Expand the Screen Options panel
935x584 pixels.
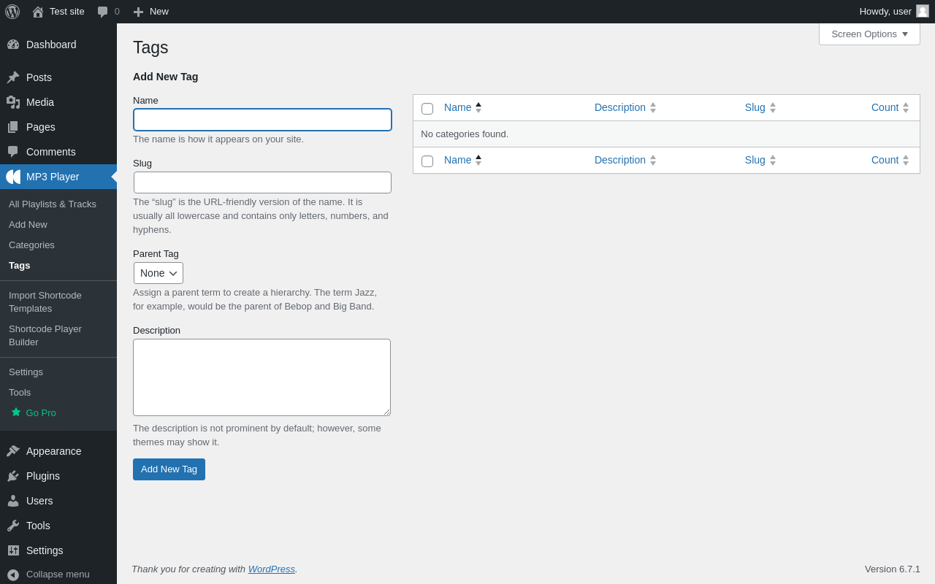869,34
